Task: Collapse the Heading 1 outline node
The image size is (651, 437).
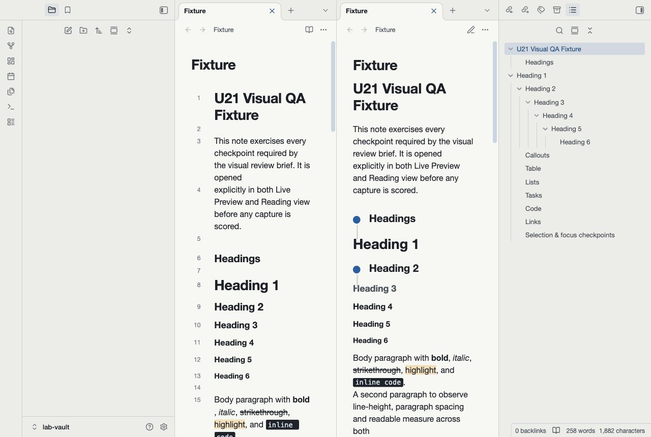Action: pyautogui.click(x=511, y=76)
